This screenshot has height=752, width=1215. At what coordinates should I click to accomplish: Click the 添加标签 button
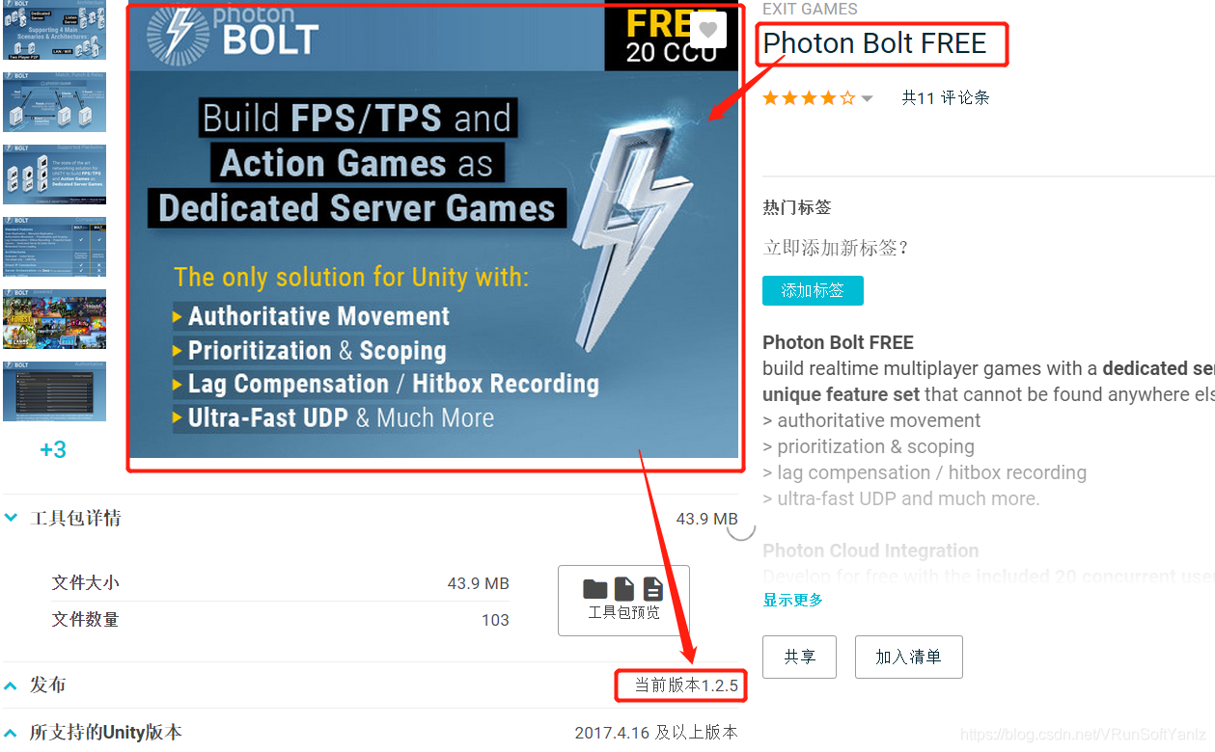click(813, 290)
